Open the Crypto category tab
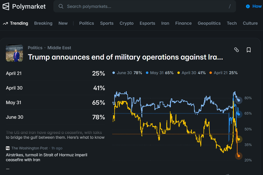Image resolution: width=263 pixels, height=175 pixels. pos(127,23)
